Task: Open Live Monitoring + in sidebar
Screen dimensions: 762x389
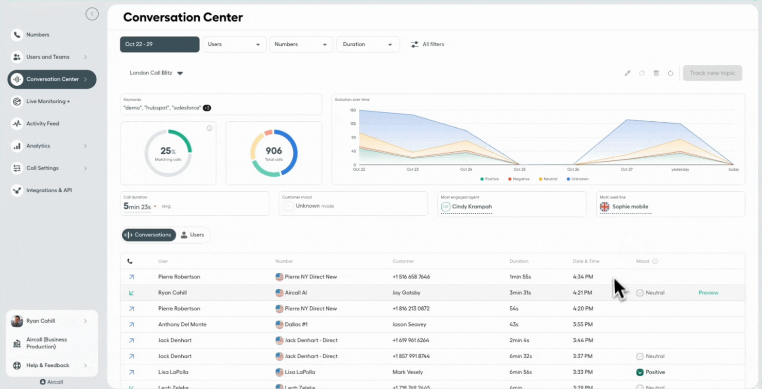Action: tap(48, 102)
